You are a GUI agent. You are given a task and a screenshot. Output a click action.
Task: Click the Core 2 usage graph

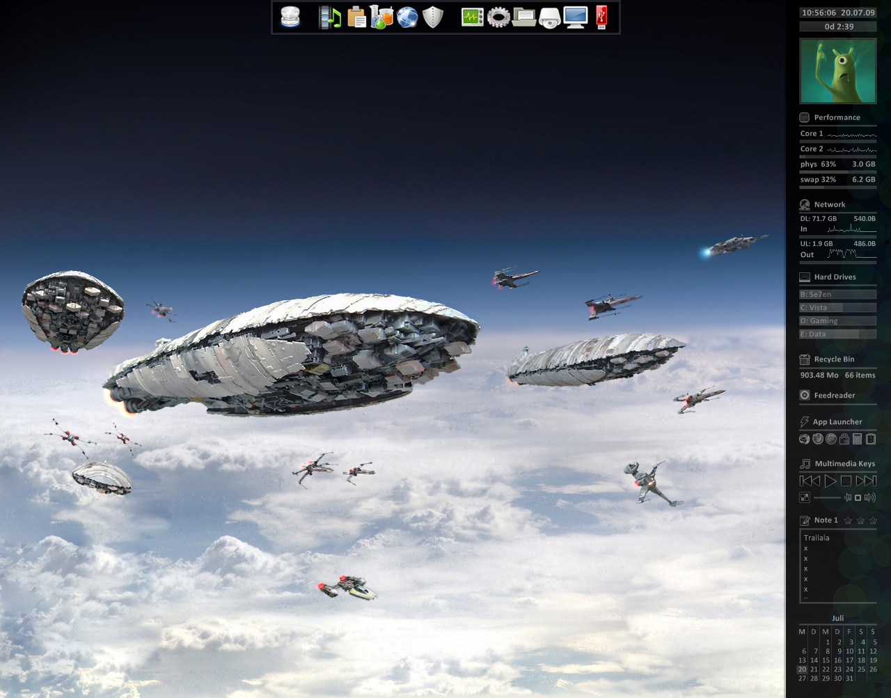(852, 149)
